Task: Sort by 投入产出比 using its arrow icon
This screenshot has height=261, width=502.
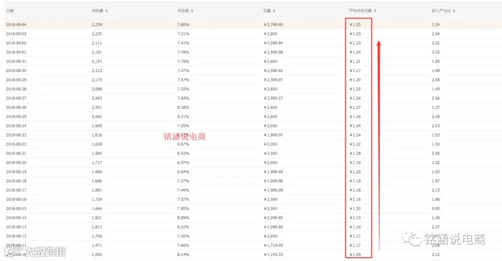Action: pyautogui.click(x=454, y=11)
